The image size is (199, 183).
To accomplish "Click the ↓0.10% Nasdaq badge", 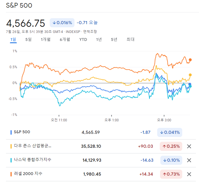I will pos(171,160).
